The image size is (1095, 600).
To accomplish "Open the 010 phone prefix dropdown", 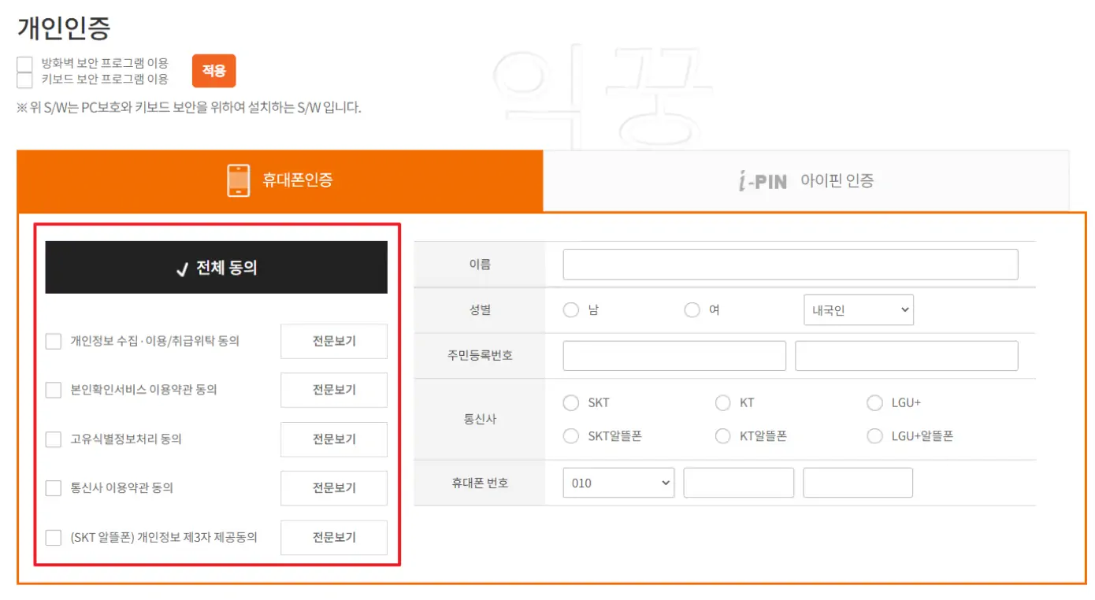I will pos(618,482).
